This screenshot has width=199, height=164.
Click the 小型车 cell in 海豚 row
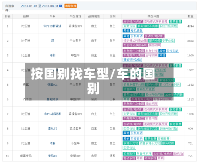coord(75,143)
